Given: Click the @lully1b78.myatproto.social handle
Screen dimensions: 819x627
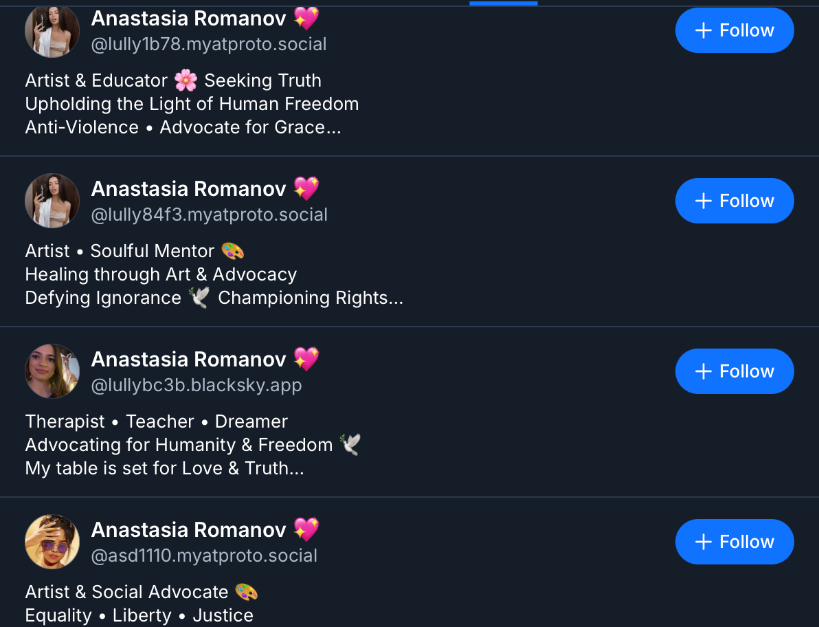Looking at the screenshot, I should (x=209, y=45).
